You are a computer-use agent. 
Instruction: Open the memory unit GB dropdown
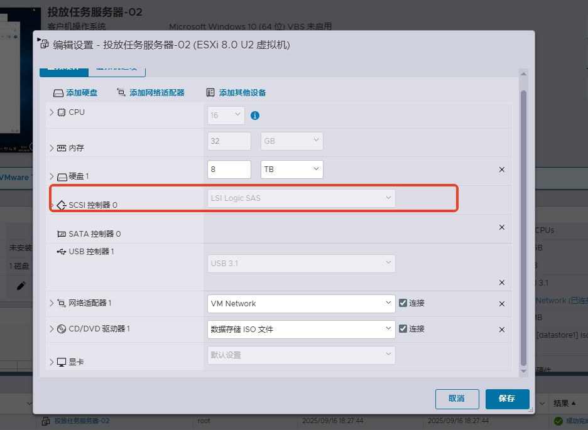pos(291,141)
